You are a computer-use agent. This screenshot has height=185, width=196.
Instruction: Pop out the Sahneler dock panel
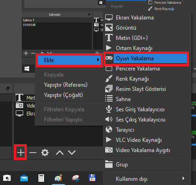89,14
